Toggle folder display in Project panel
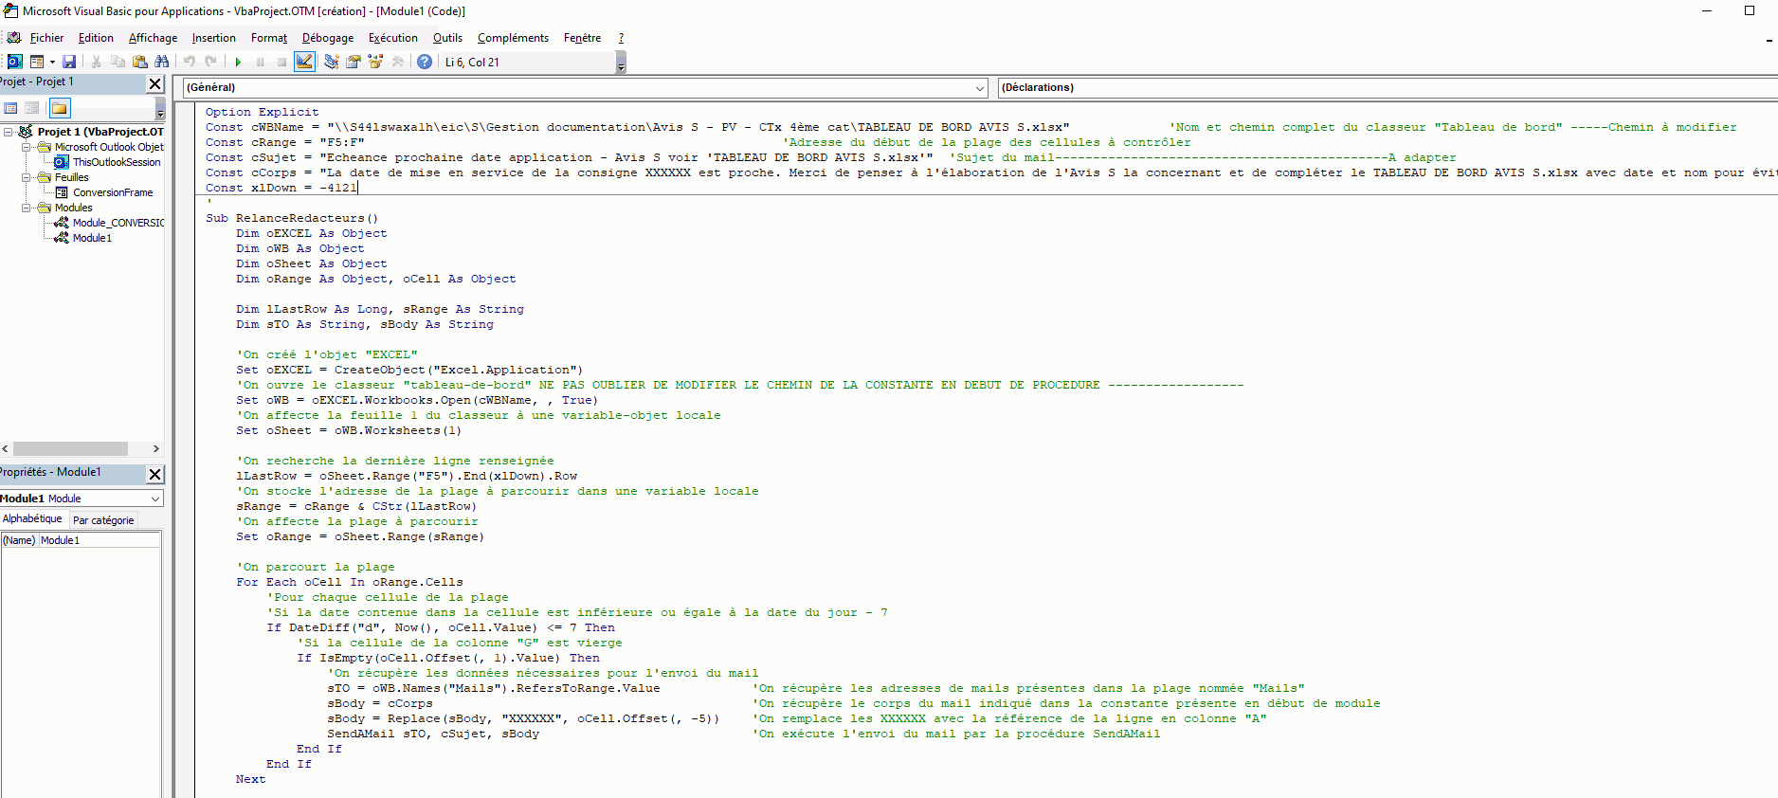The image size is (1778, 798). 60,108
